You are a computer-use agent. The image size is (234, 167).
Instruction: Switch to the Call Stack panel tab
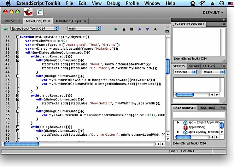point(208,66)
